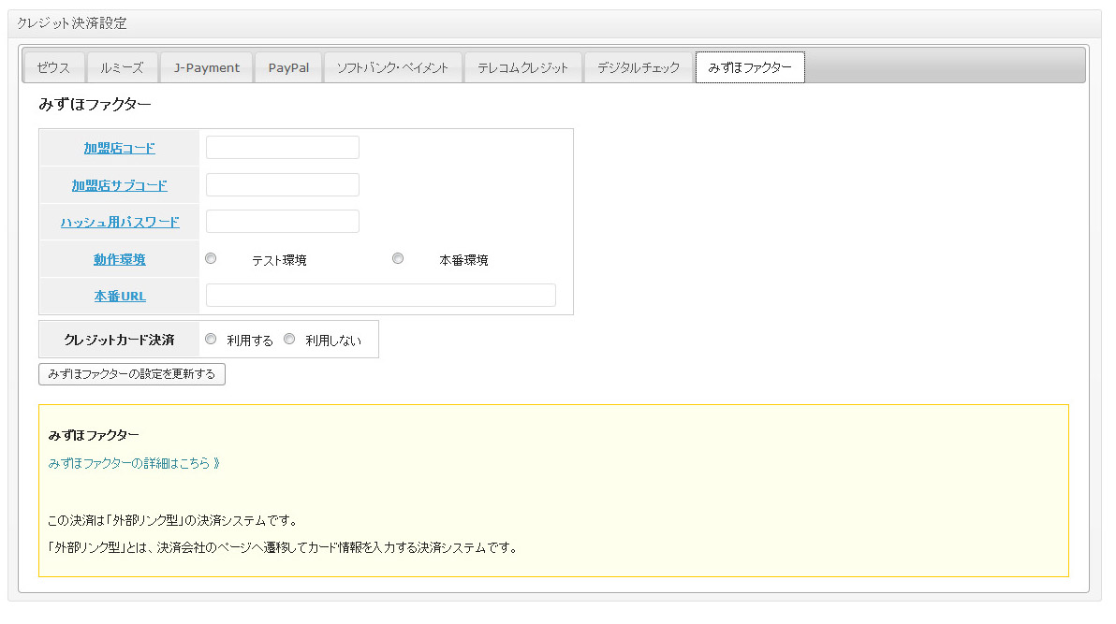Select 利用しない for credit card payment

click(x=289, y=340)
